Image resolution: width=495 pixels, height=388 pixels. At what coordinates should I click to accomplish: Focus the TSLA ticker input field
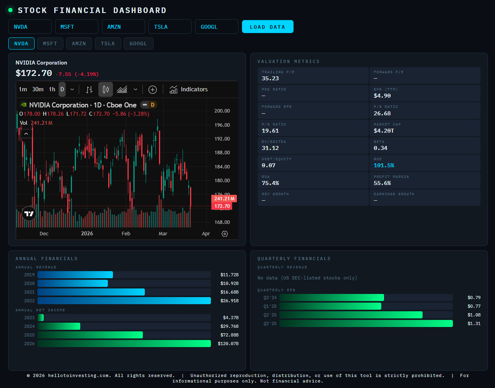point(170,27)
